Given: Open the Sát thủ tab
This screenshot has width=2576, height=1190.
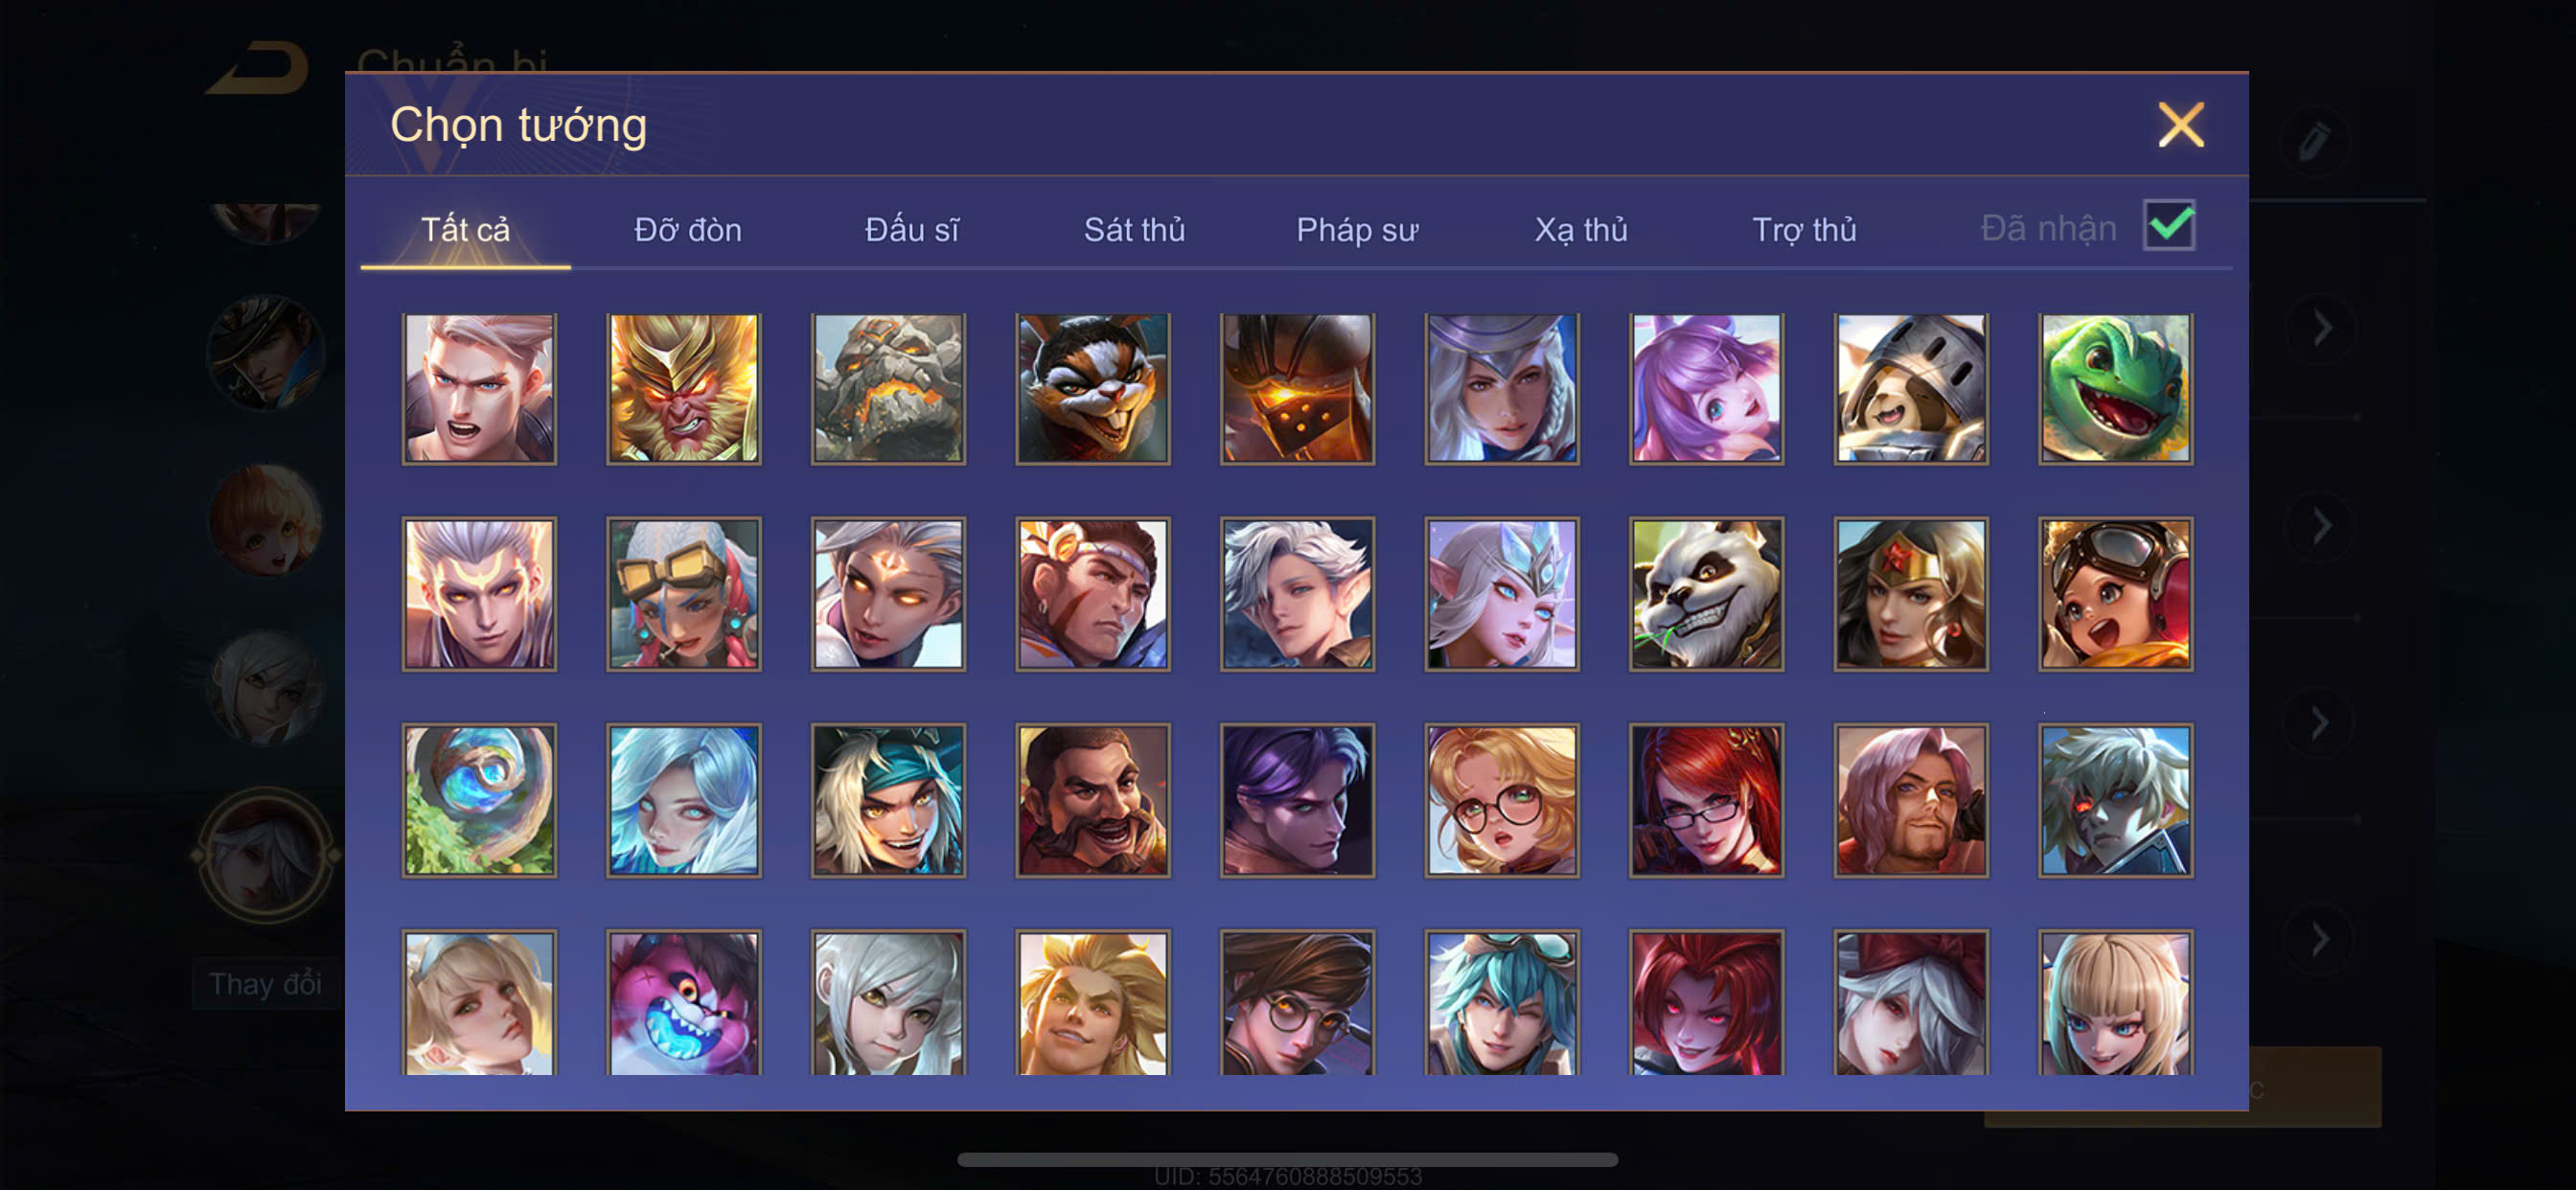Looking at the screenshot, I should click(x=1134, y=230).
